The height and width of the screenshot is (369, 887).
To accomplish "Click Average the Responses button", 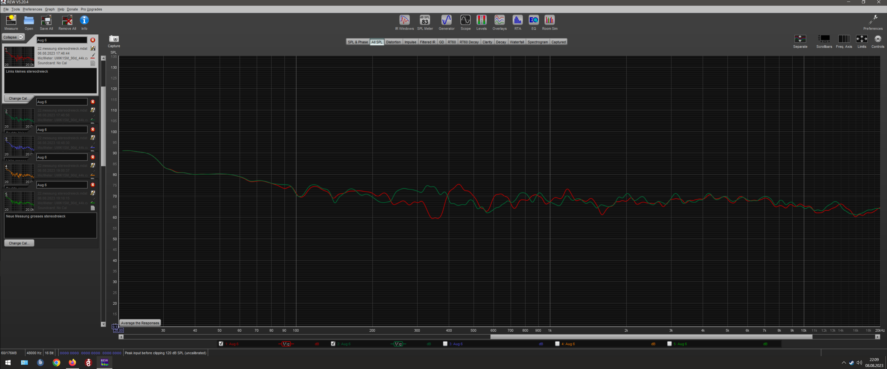I will point(140,323).
